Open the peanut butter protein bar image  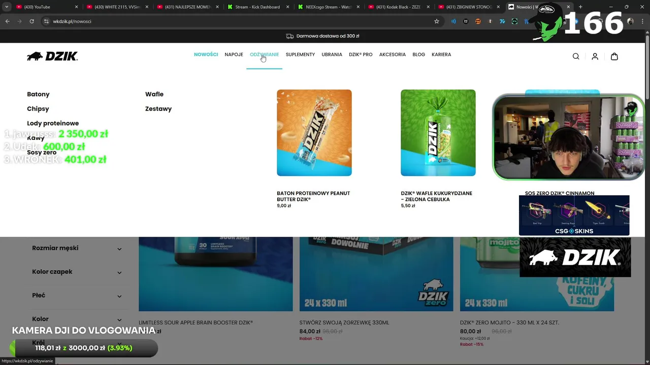[314, 133]
